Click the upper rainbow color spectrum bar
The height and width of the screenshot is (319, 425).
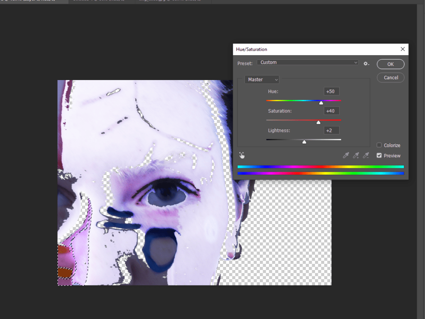320,167
